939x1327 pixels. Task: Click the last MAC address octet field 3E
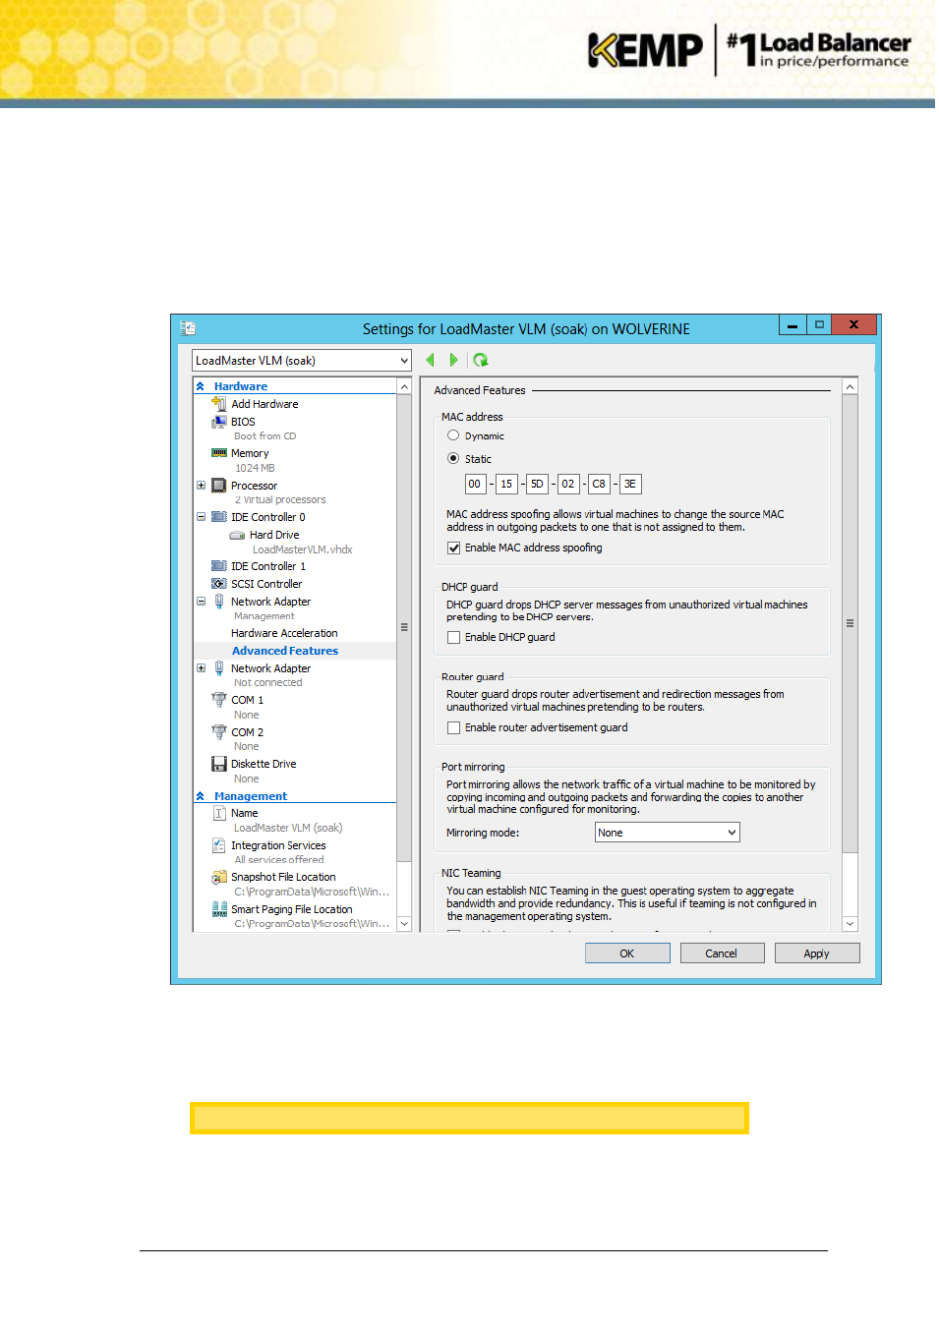(x=630, y=484)
